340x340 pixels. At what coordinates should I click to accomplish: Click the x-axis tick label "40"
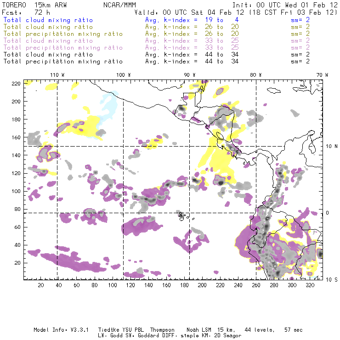[x=59, y=285]
